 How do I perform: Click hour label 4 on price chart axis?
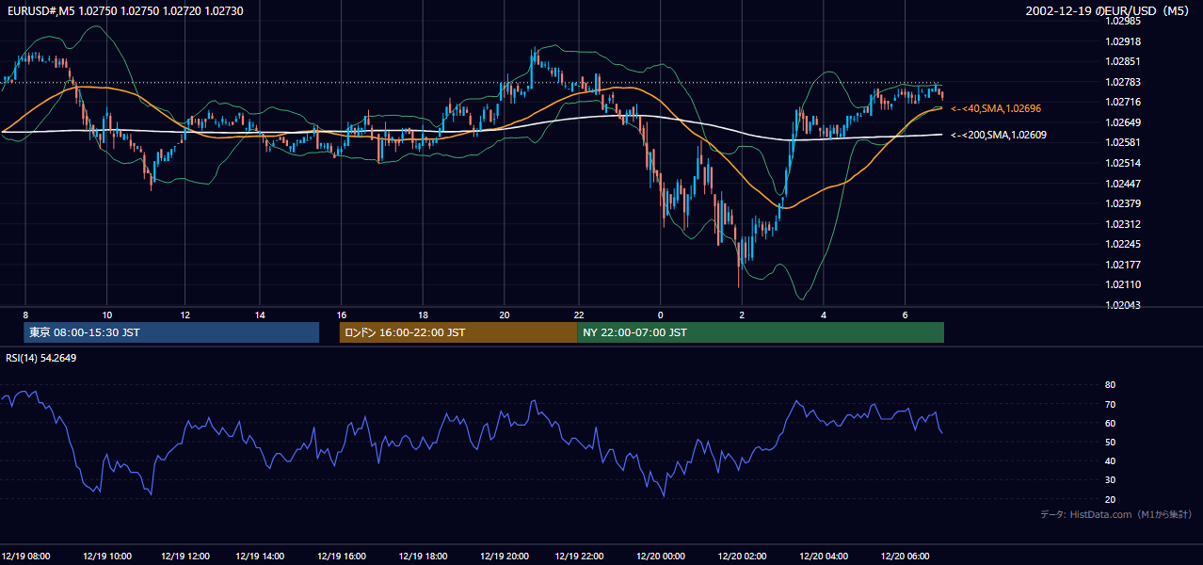click(x=824, y=315)
